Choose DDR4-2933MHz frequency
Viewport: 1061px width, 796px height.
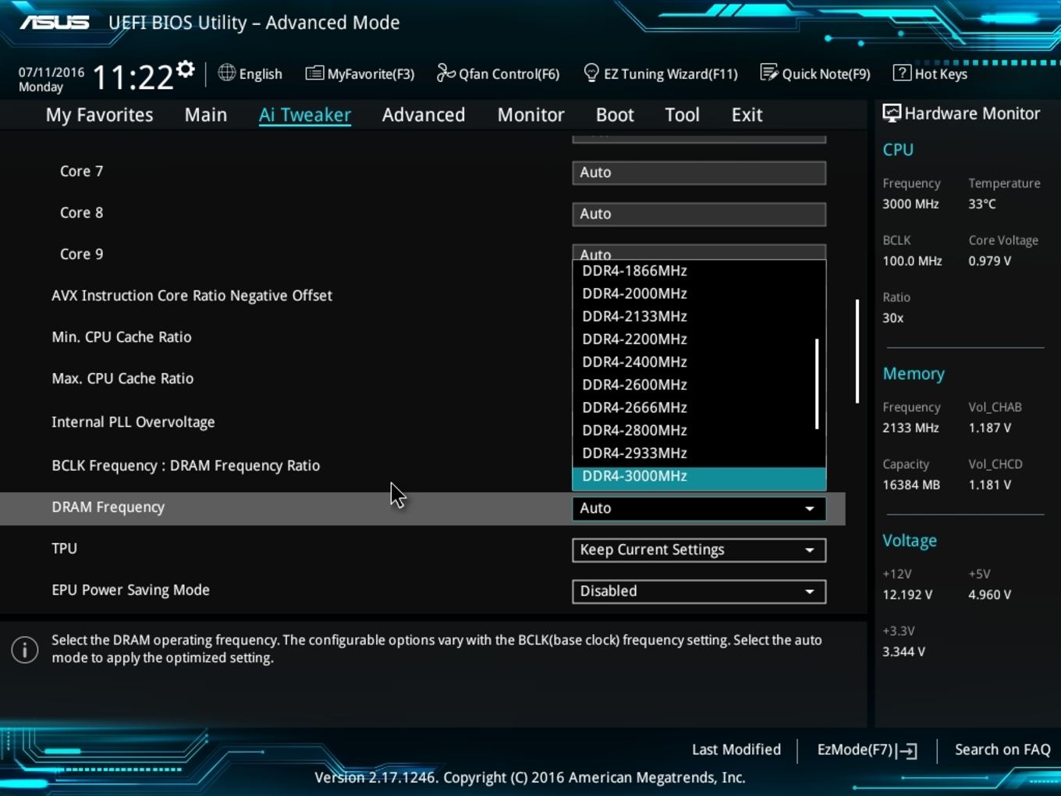click(x=698, y=453)
